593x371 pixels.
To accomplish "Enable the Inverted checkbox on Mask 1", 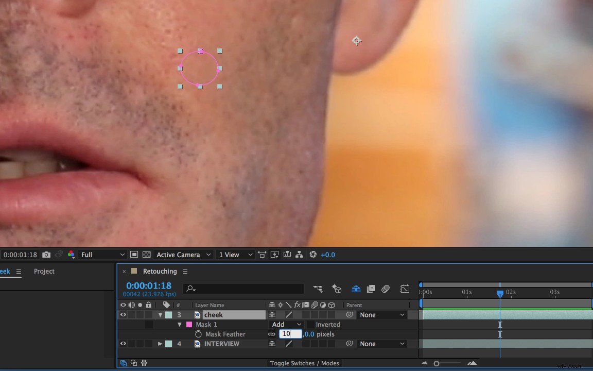I will pos(312,324).
